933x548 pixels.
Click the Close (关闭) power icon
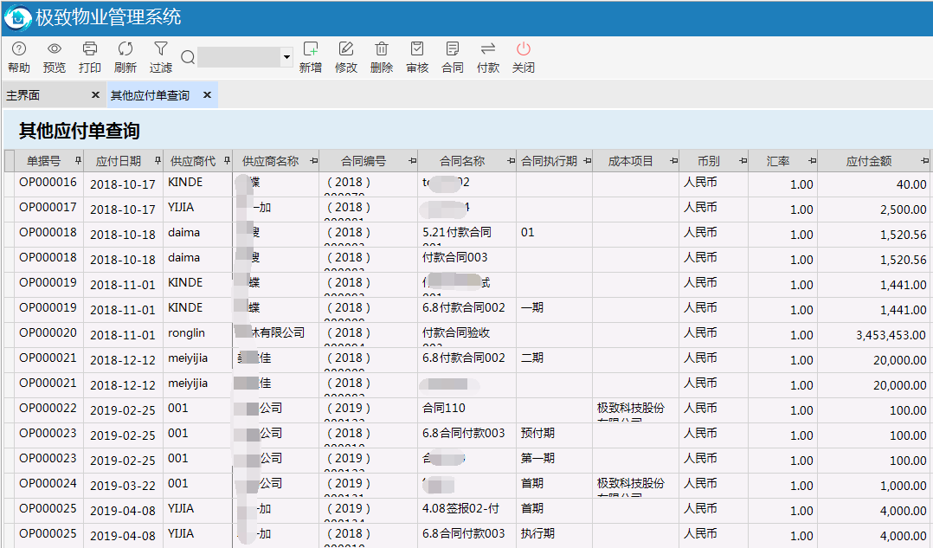pyautogui.click(x=524, y=48)
